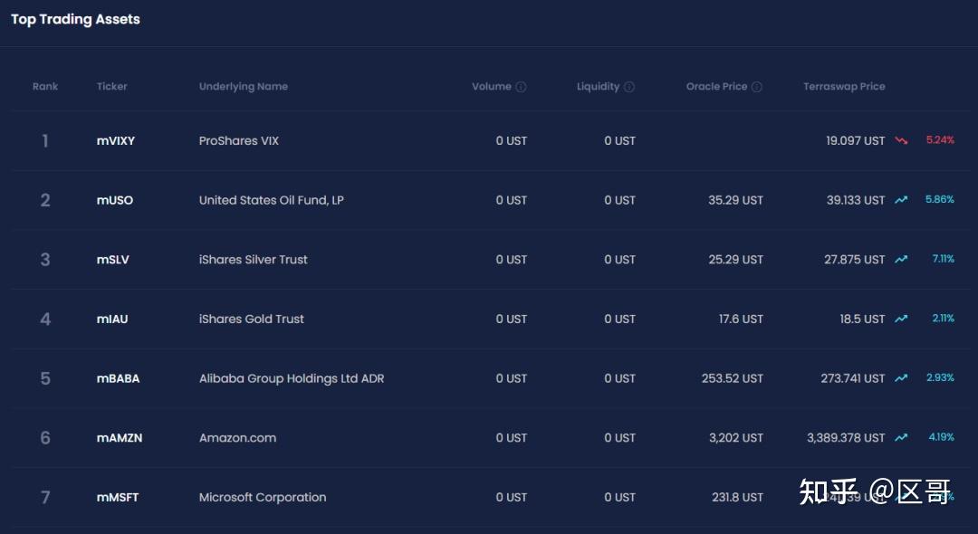Image resolution: width=978 pixels, height=534 pixels.
Task: Click the mUSO upward trend icon
Action: point(901,200)
